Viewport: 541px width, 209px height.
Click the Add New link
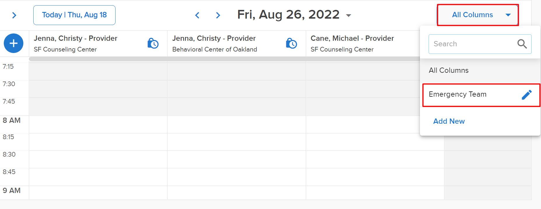pyautogui.click(x=449, y=121)
